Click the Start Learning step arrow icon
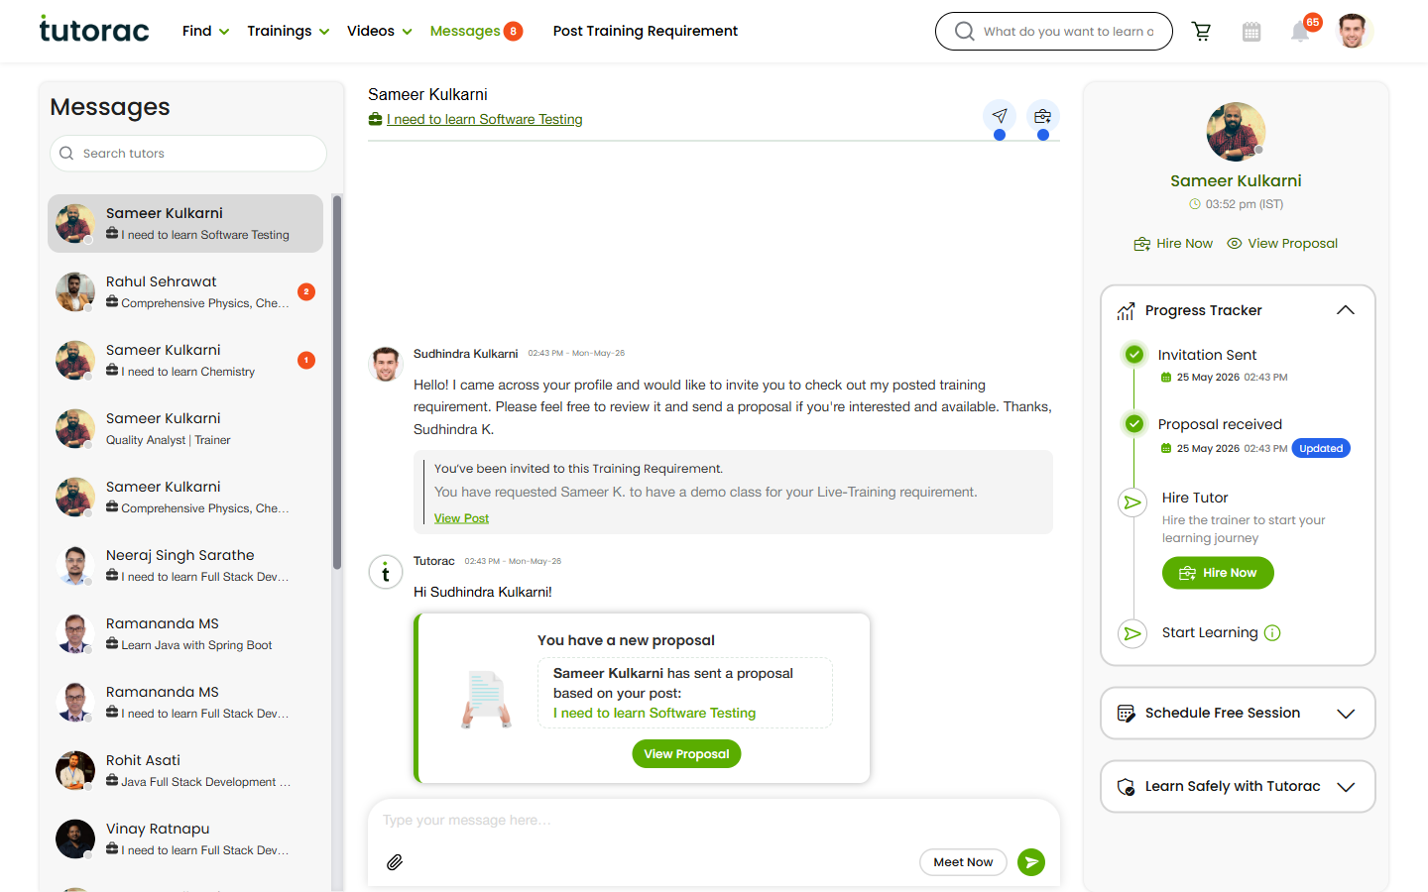 tap(1132, 633)
